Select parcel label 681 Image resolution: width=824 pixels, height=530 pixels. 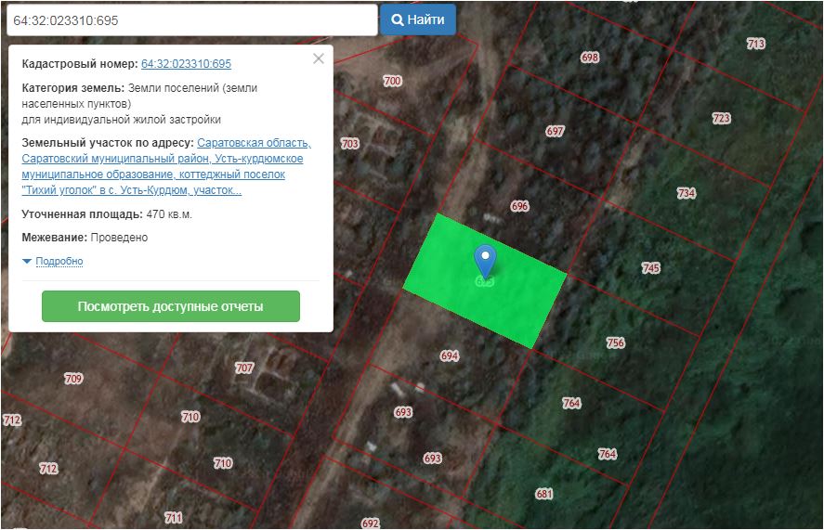(544, 494)
